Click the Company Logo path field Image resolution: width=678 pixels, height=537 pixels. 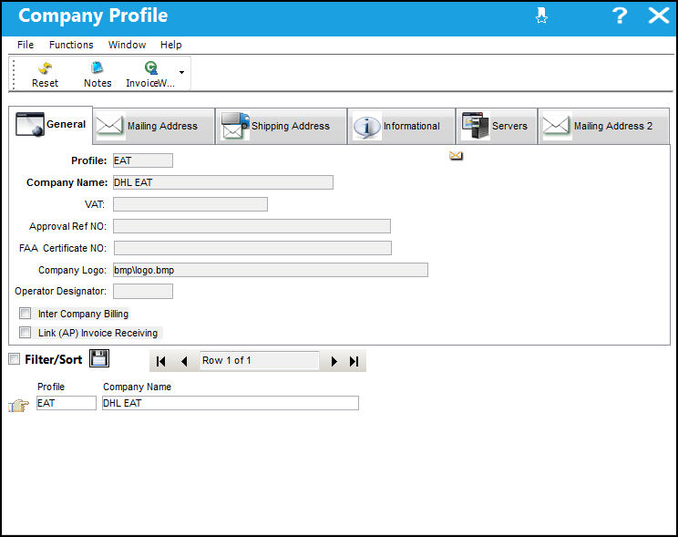pos(271,270)
